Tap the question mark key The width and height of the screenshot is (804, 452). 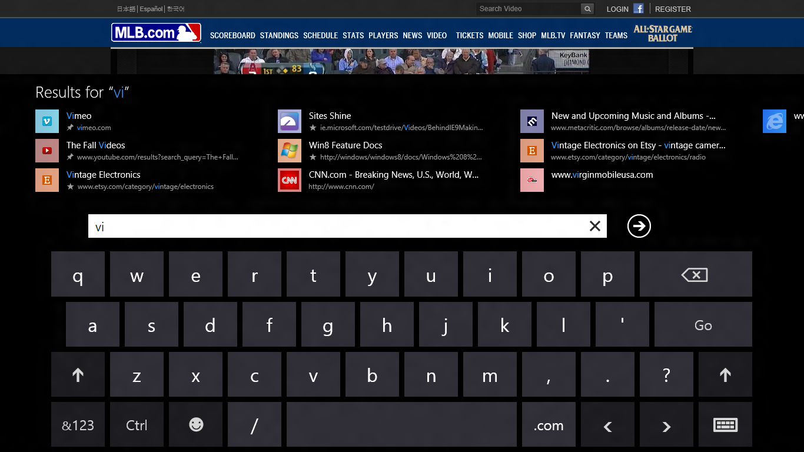tap(666, 375)
